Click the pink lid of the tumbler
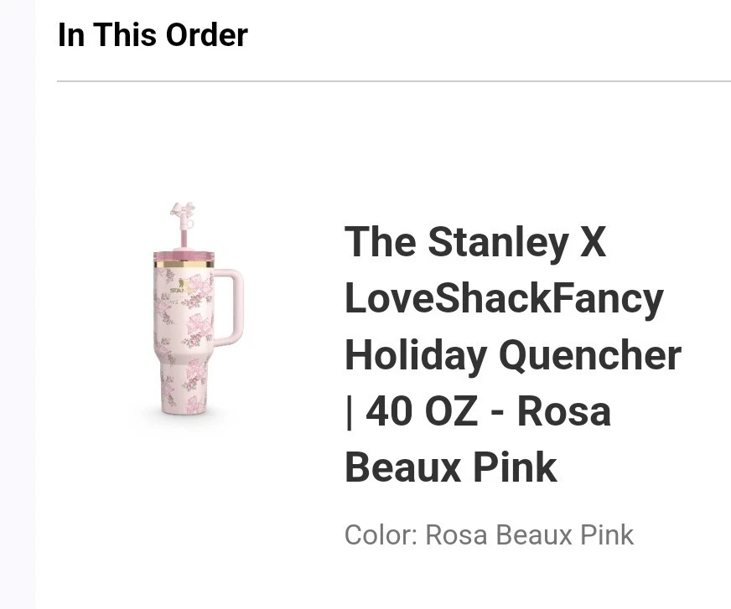This screenshot has width=731, height=609. click(x=184, y=255)
